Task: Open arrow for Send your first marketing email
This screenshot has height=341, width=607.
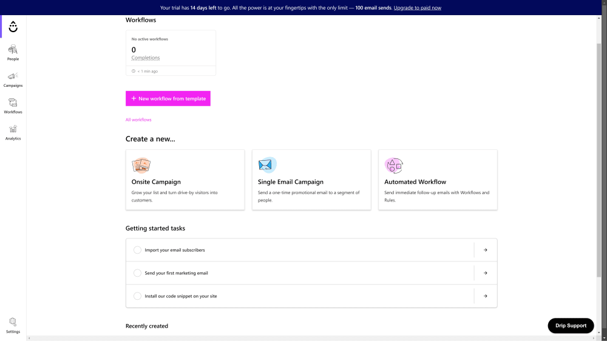Action: 485,273
